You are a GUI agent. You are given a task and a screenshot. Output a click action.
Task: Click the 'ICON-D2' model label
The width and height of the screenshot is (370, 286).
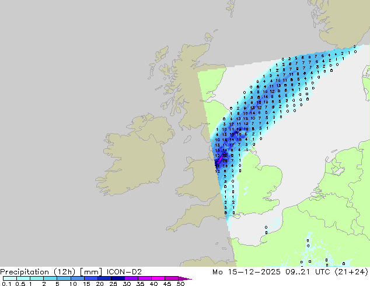124,272
